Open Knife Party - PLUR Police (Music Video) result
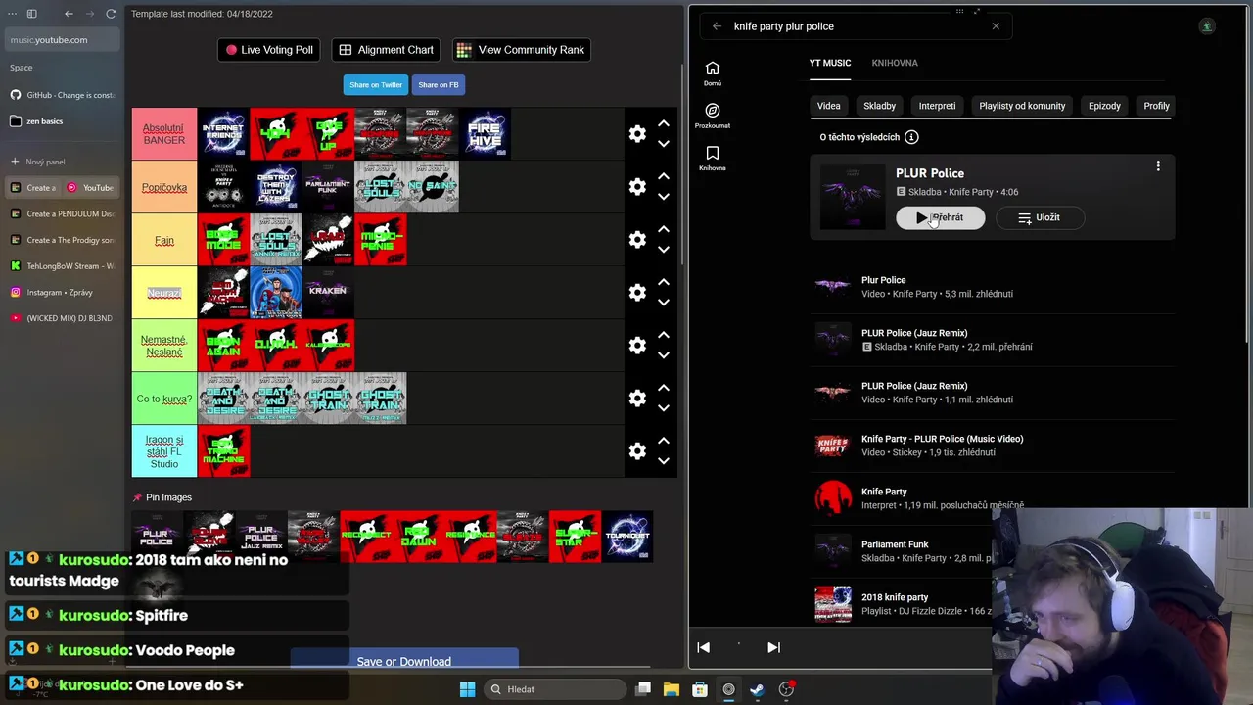Viewport: 1253px width, 705px height. (992, 445)
